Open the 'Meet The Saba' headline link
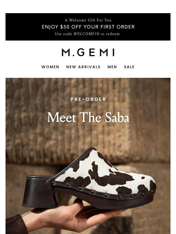 click(x=88, y=118)
